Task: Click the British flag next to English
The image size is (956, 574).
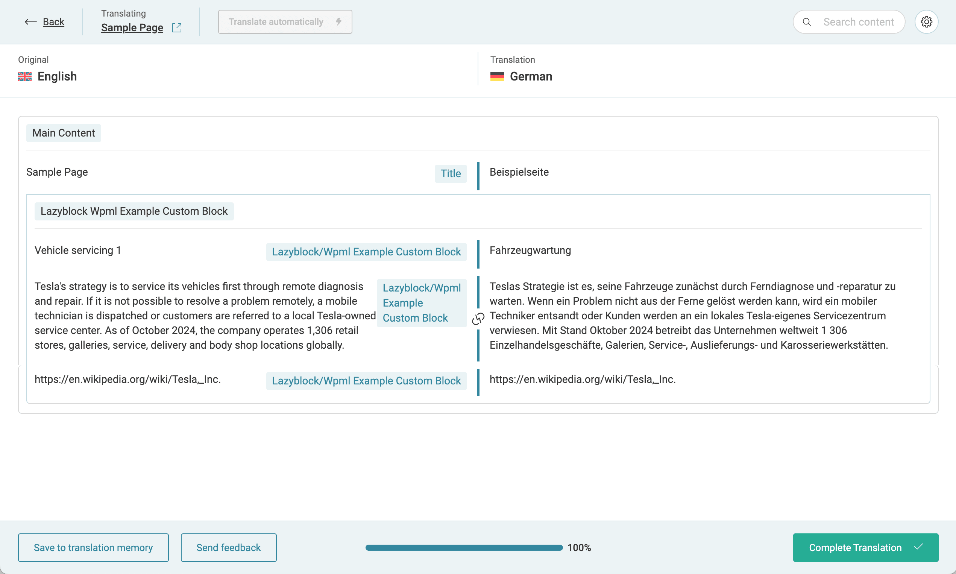Action: click(24, 76)
